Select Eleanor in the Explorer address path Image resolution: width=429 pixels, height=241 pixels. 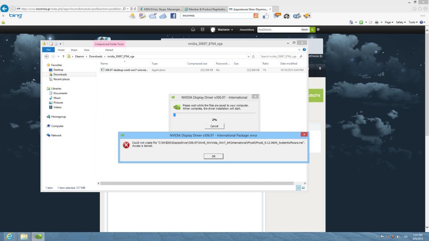tap(79, 56)
